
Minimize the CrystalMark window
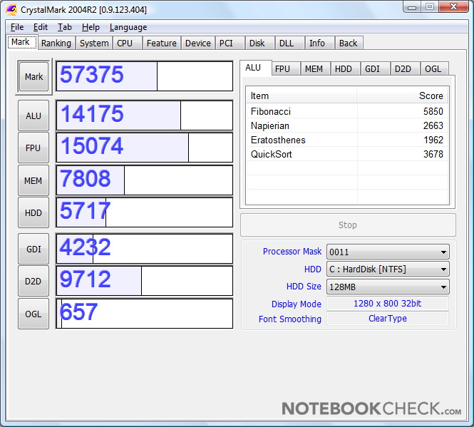click(412, 7)
